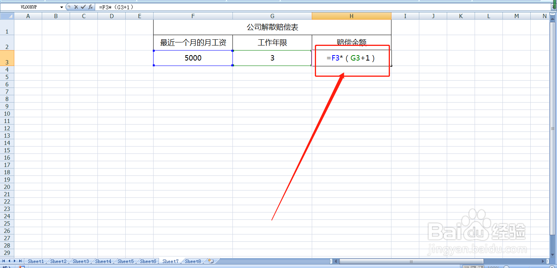The image size is (557, 268).
Task: Select cell F3 containing 5000
Action: 193,58
